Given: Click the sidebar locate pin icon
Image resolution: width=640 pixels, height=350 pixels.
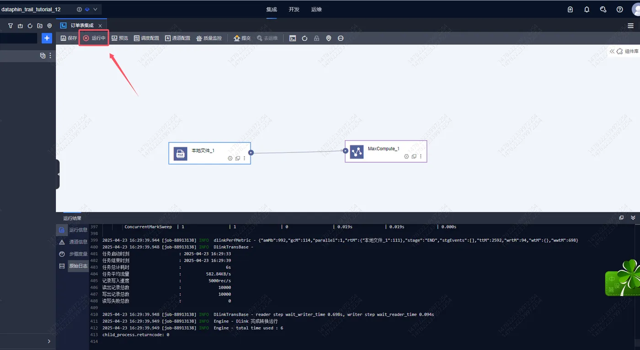Looking at the screenshot, I should (x=49, y=26).
